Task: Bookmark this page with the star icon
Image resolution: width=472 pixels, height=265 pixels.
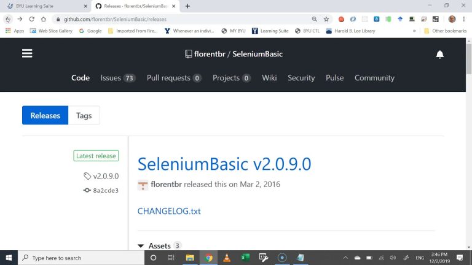Action: point(326,19)
